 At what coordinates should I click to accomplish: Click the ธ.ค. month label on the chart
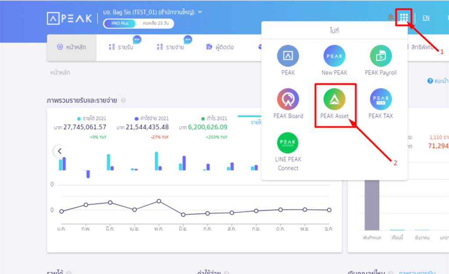[329, 229]
